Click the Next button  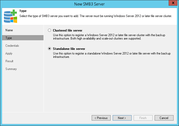click(x=122, y=118)
